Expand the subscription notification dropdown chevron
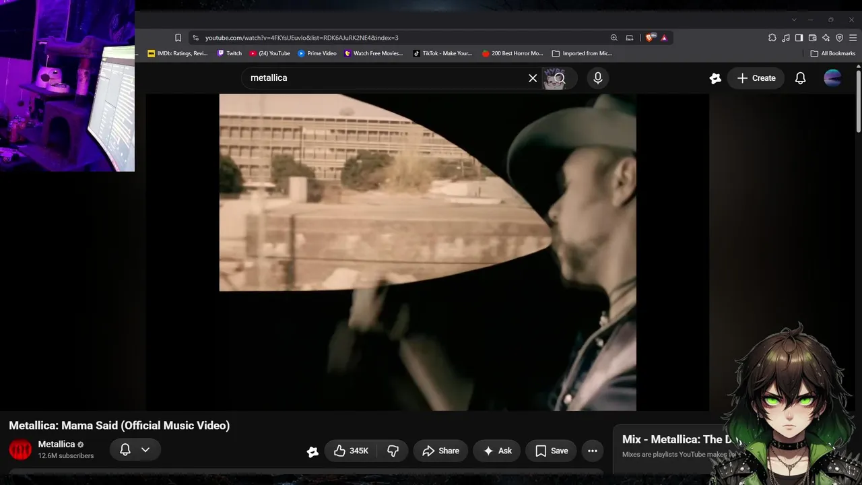This screenshot has width=862, height=485. point(145,450)
